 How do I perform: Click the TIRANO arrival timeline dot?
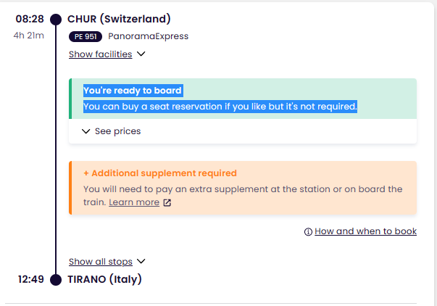(x=56, y=279)
